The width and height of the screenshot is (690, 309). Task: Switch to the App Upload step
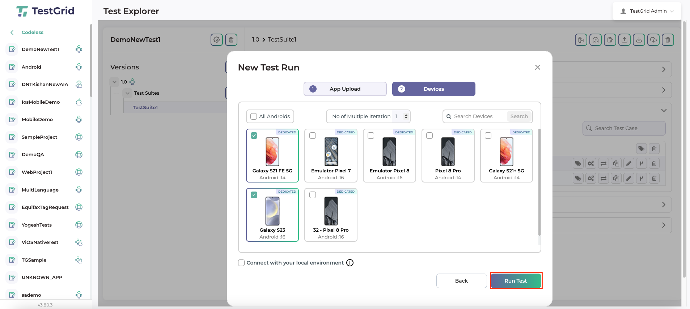pos(345,89)
